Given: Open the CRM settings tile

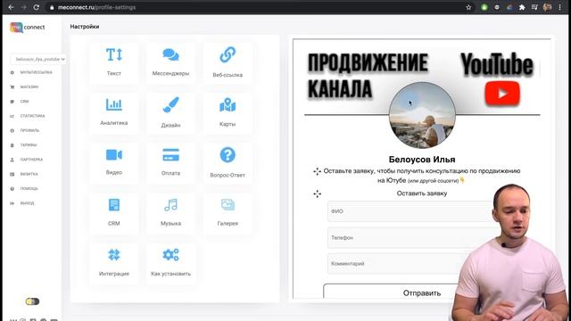Looking at the screenshot, I should pos(114,213).
